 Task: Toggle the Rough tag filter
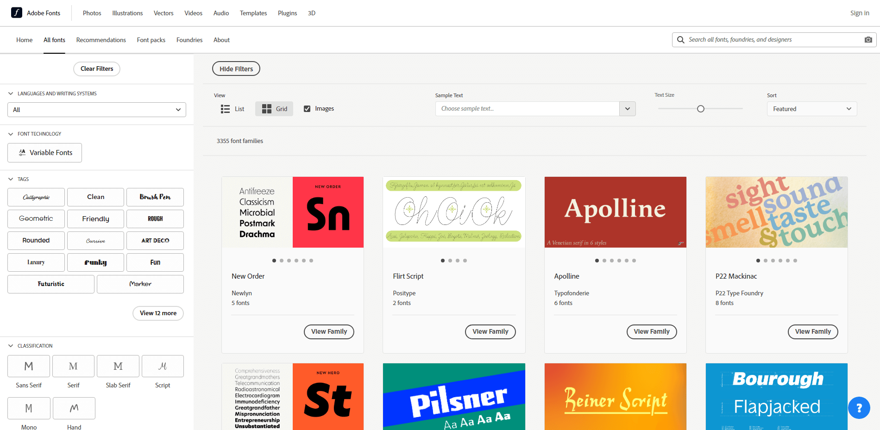pyautogui.click(x=155, y=219)
